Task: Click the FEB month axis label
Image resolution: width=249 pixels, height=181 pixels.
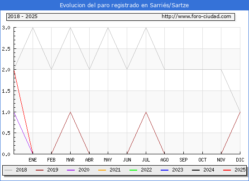Action: pos(51,160)
